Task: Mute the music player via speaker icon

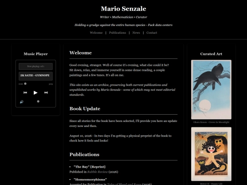Action: click(x=21, y=102)
